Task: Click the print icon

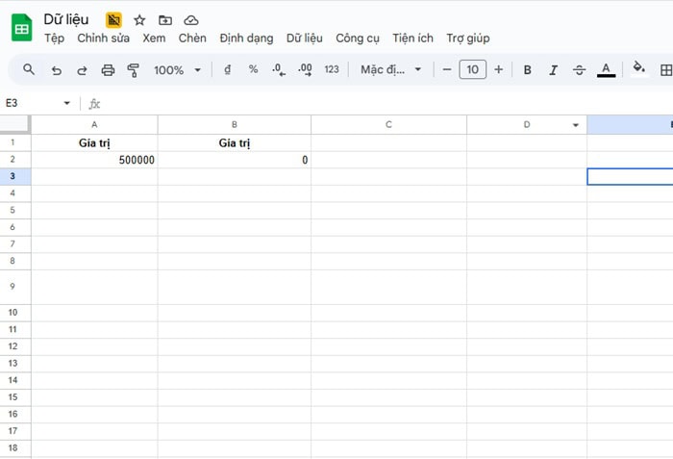Action: tap(108, 69)
